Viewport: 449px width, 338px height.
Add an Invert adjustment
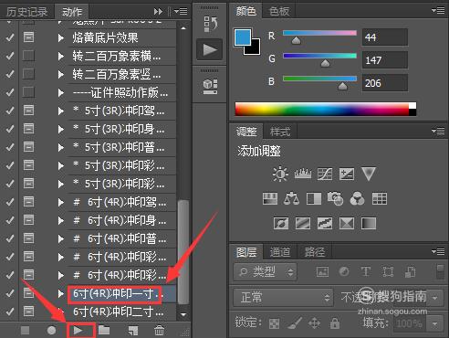tap(281, 223)
